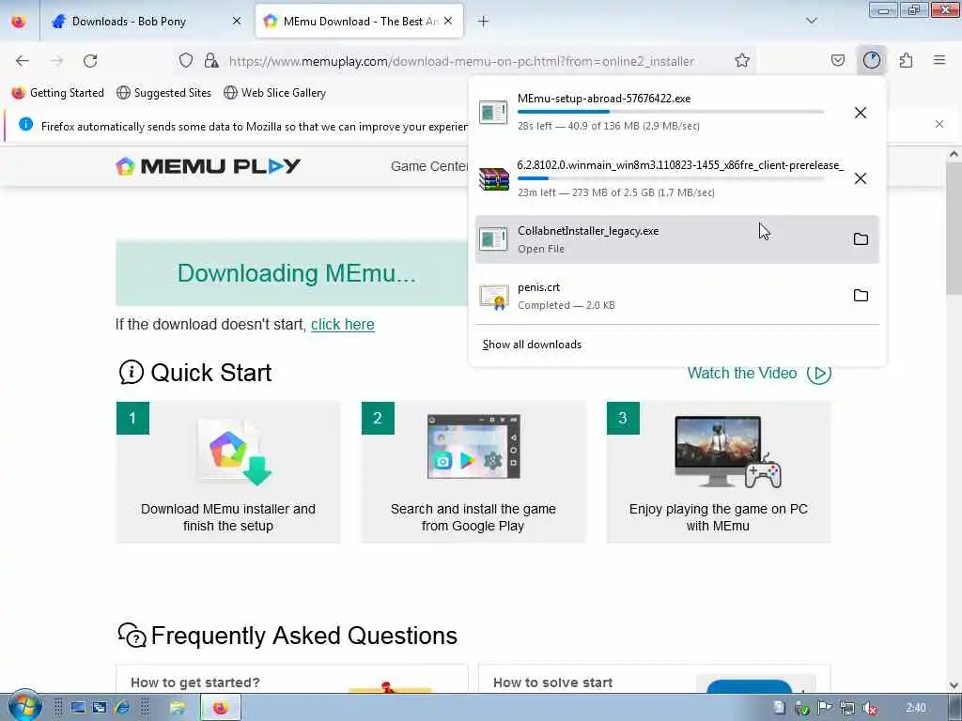Click Enjoy playing the game on PC card
Image resolution: width=962 pixels, height=721 pixels.
pyautogui.click(x=719, y=472)
